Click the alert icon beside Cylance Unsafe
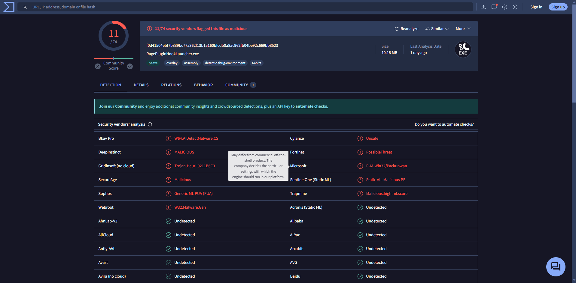 coord(360,139)
